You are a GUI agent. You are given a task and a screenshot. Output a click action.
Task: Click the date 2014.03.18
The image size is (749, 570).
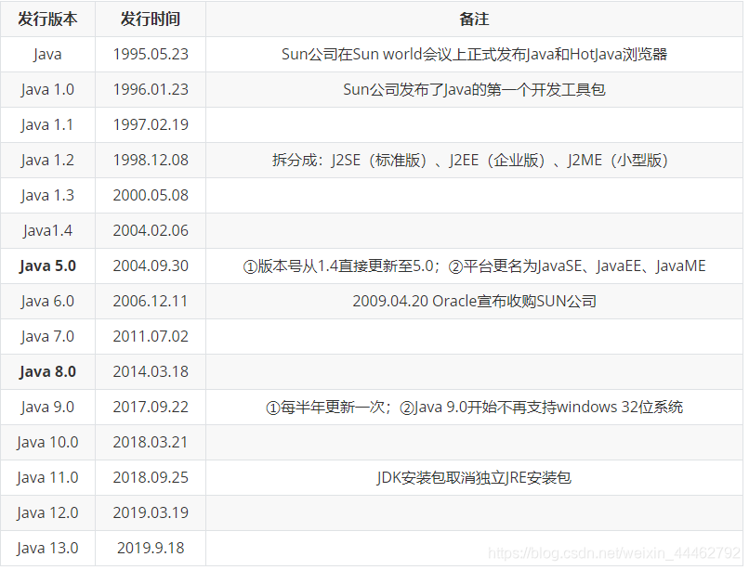click(x=151, y=372)
